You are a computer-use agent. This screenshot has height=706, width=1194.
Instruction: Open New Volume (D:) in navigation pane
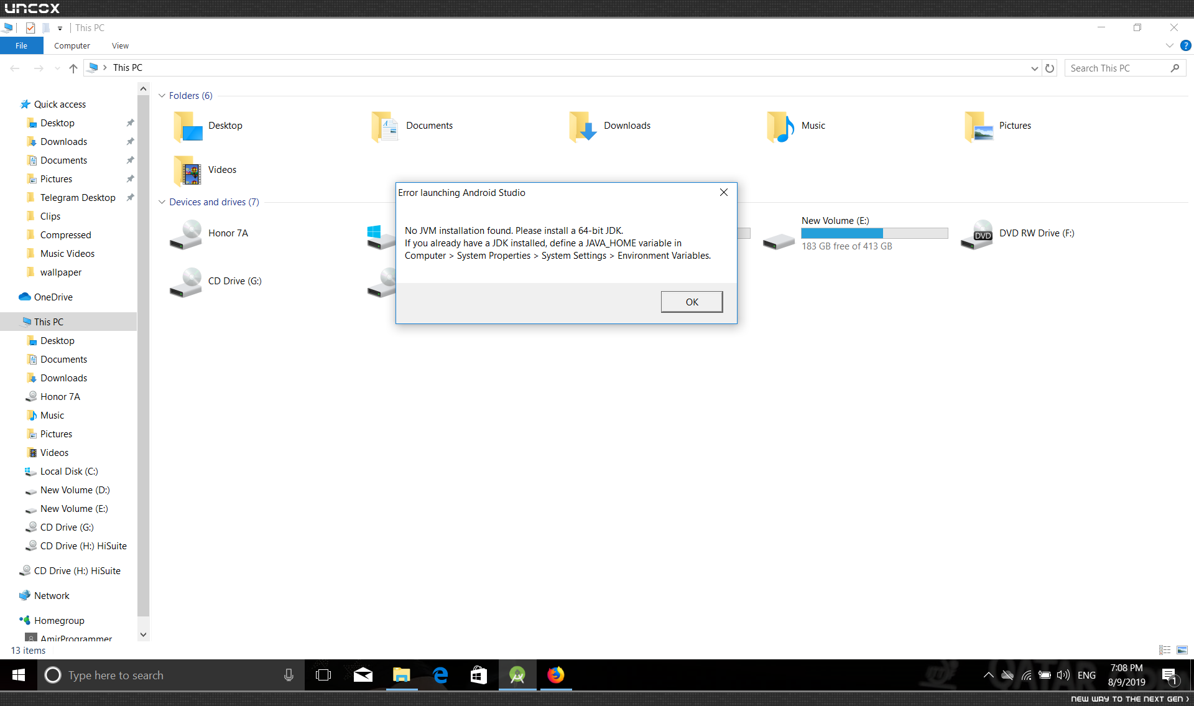pyautogui.click(x=75, y=490)
